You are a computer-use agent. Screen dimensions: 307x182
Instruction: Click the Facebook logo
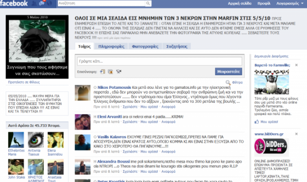point(14,3)
